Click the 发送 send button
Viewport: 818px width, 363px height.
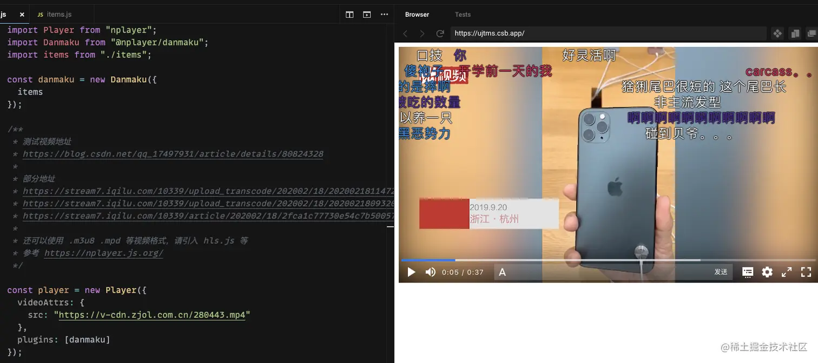click(721, 272)
